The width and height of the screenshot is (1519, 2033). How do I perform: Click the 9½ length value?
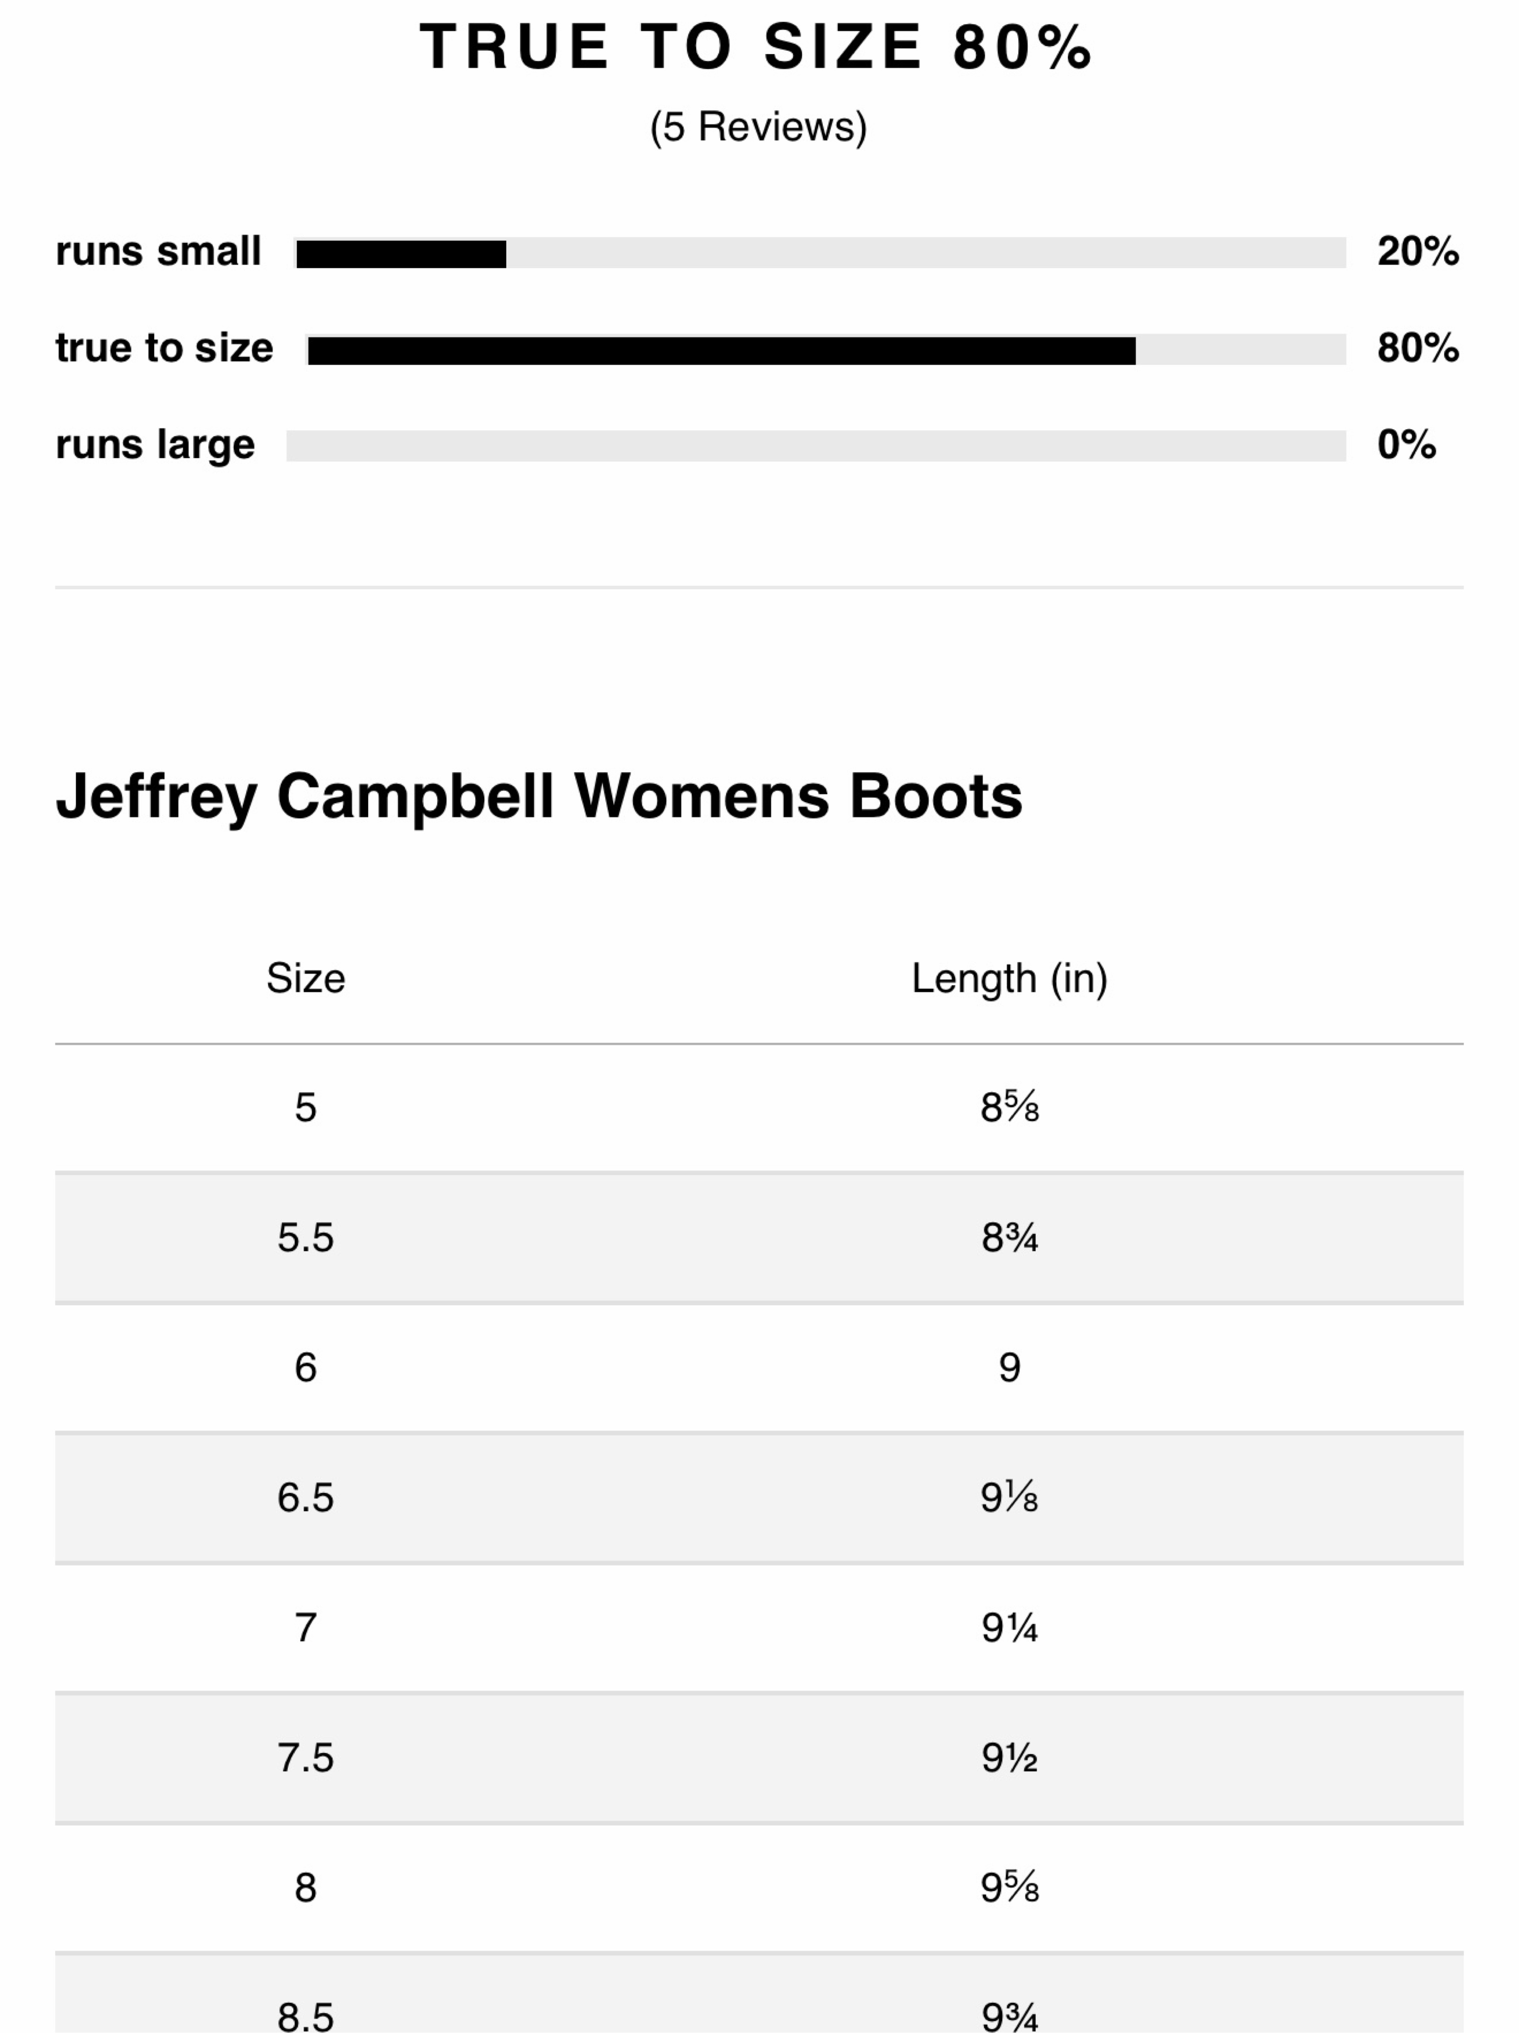pyautogui.click(x=1009, y=1758)
